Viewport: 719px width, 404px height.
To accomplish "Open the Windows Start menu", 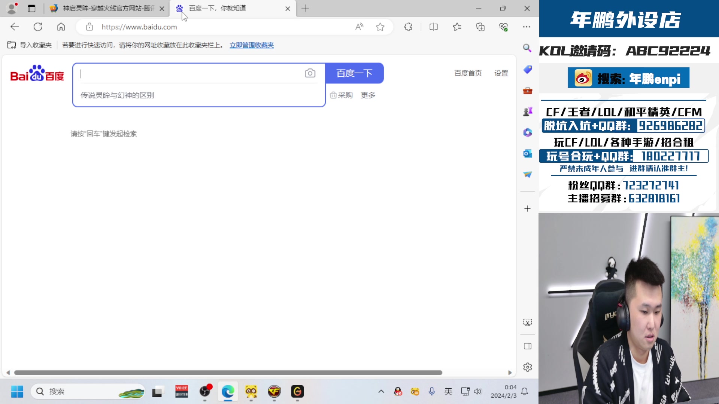I will [x=17, y=392].
